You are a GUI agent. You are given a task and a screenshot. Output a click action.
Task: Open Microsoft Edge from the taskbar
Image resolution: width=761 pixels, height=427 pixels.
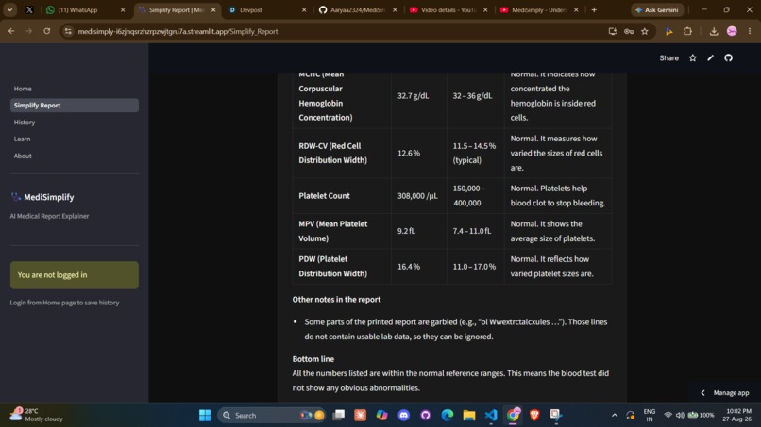click(x=448, y=415)
